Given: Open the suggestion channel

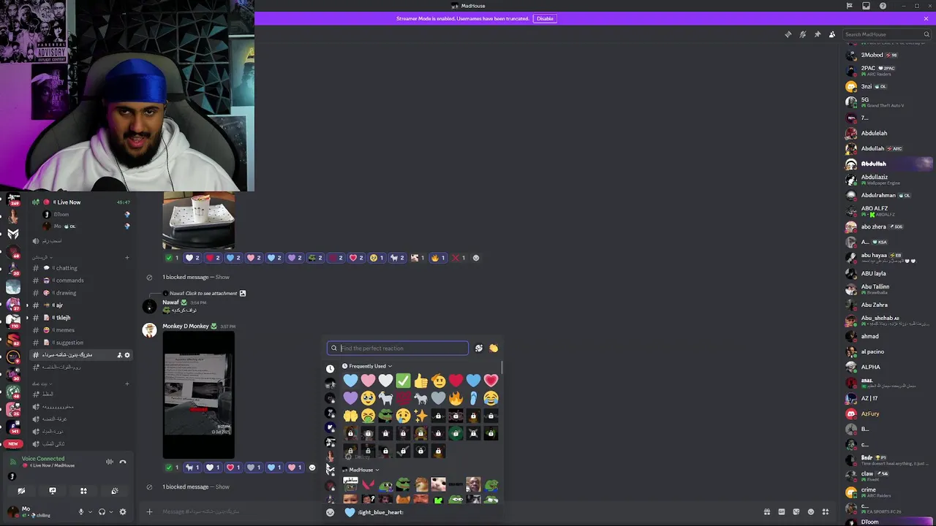Looking at the screenshot, I should tap(80, 343).
